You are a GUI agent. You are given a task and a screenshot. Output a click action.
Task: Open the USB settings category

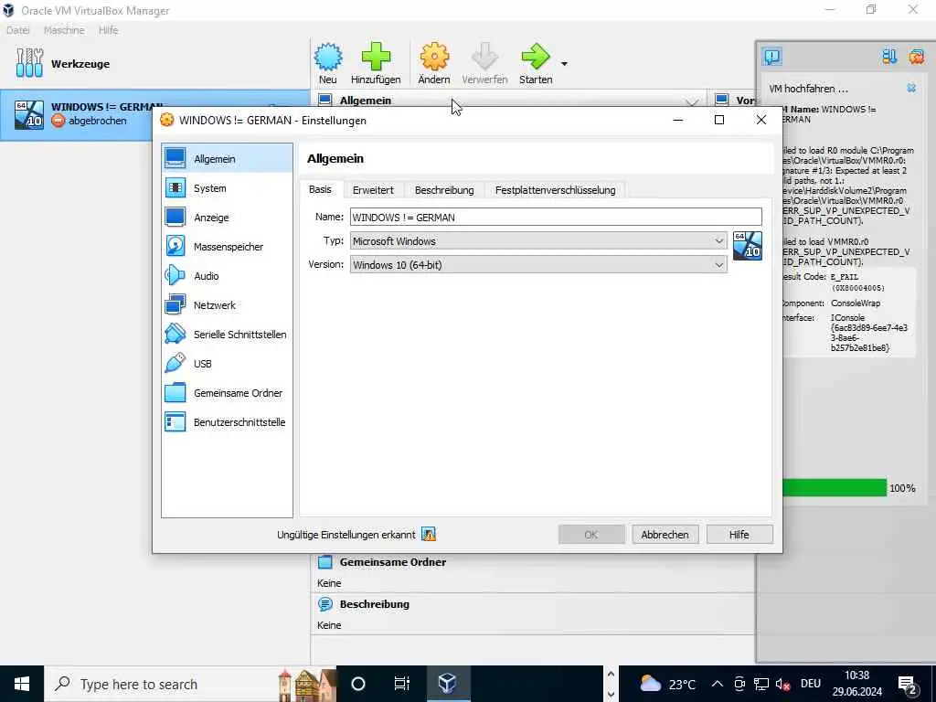[x=227, y=364]
